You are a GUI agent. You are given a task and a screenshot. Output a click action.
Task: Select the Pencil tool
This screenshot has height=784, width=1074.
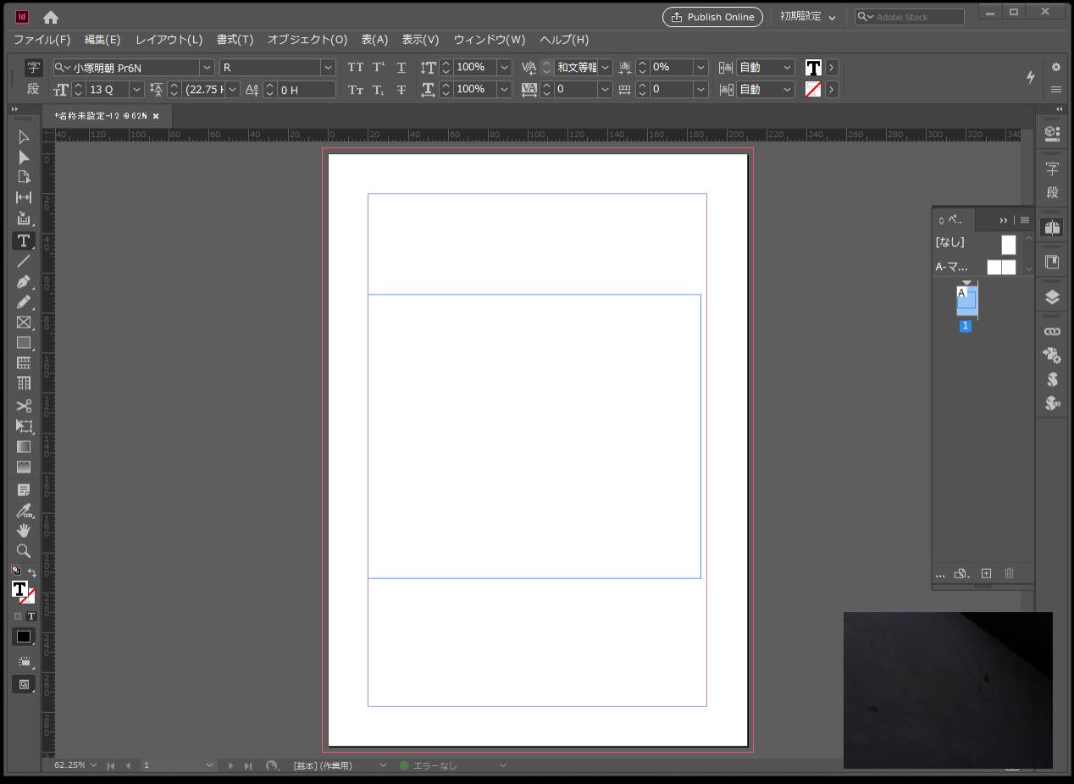pyautogui.click(x=24, y=302)
